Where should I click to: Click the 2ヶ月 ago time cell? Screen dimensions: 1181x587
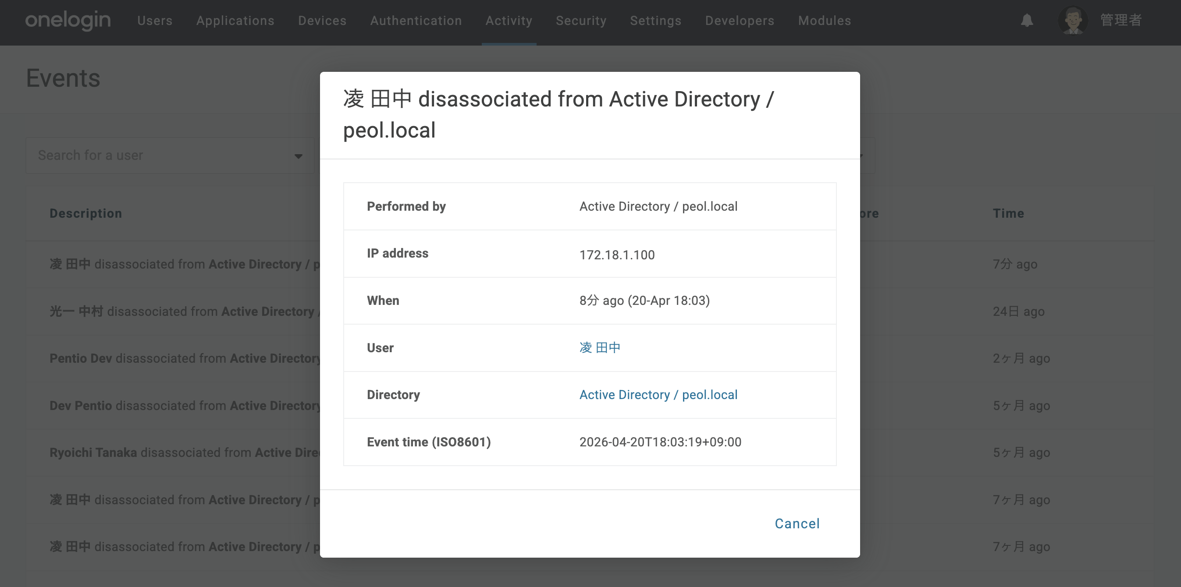[x=1021, y=358]
